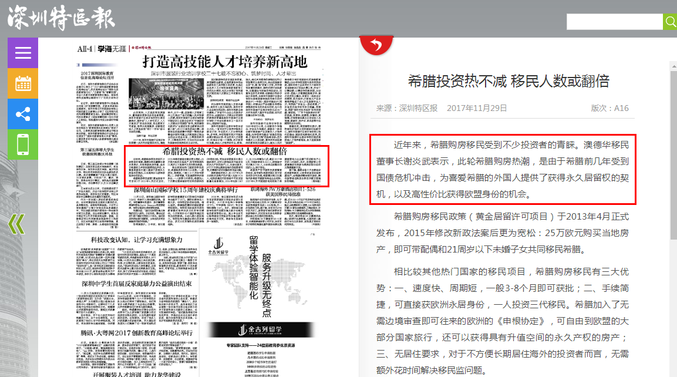
Task: Open 科技改变认知，让学习充满想象力 article
Action: coord(137,240)
